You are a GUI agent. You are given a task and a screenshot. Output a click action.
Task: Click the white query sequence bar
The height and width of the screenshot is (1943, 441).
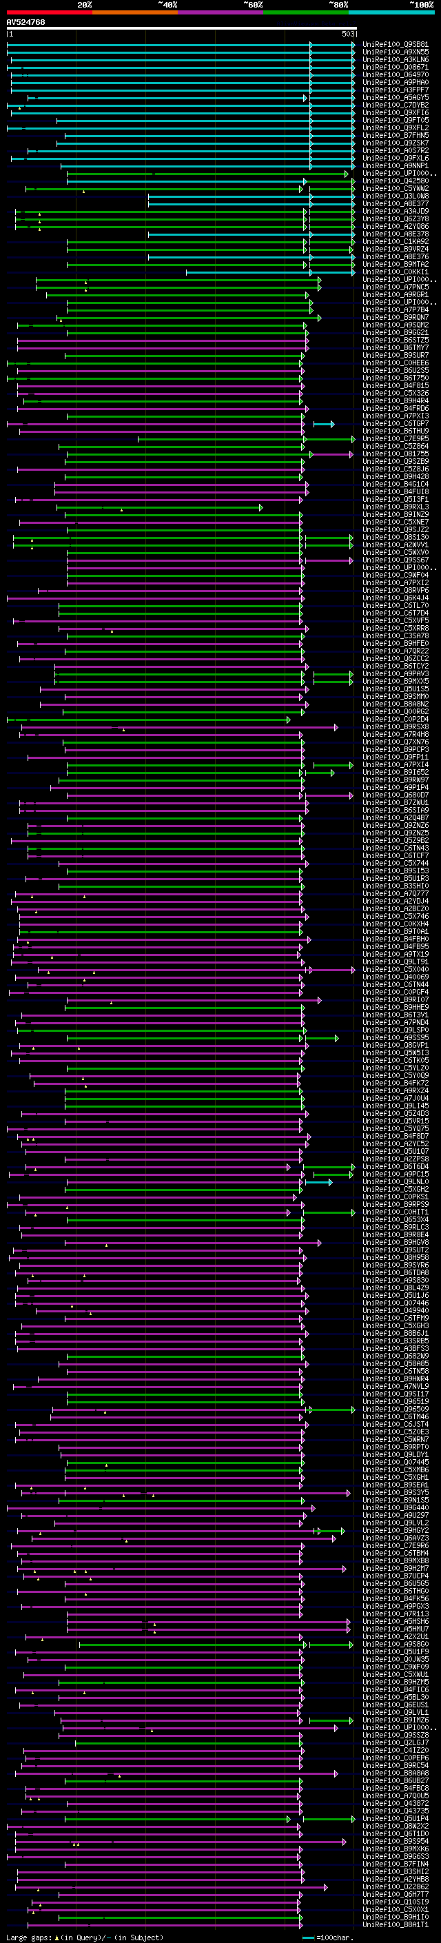182,29
